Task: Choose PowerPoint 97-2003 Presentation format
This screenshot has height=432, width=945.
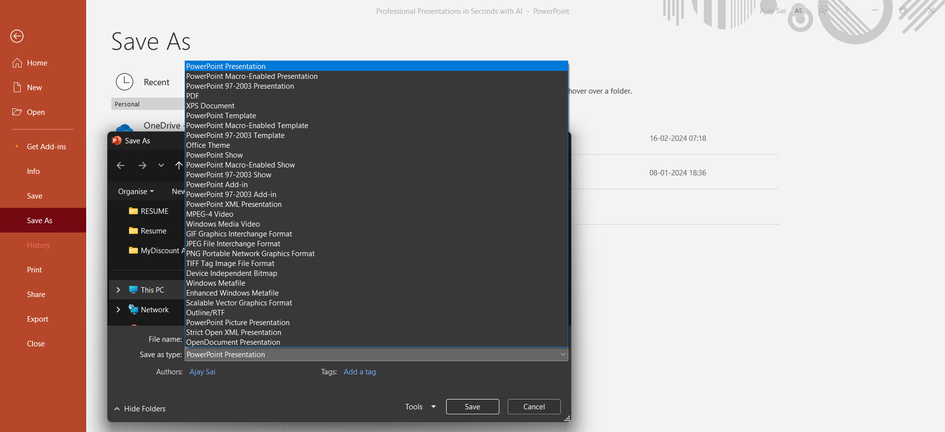Action: tap(376, 86)
